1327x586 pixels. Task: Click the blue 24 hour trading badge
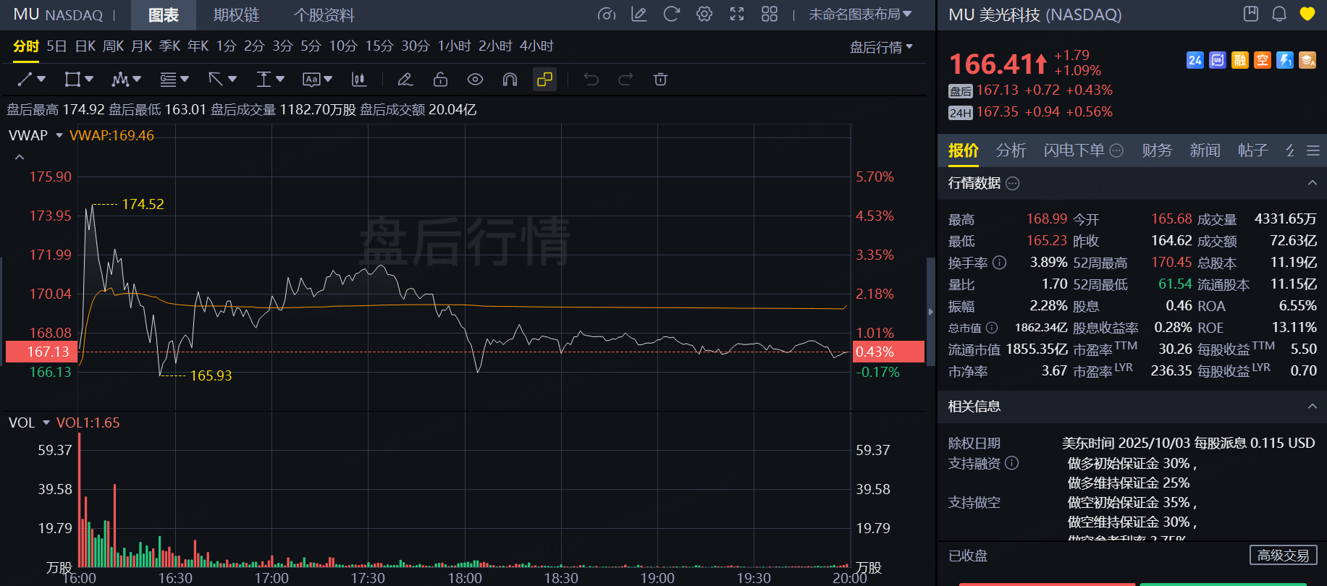[1195, 60]
